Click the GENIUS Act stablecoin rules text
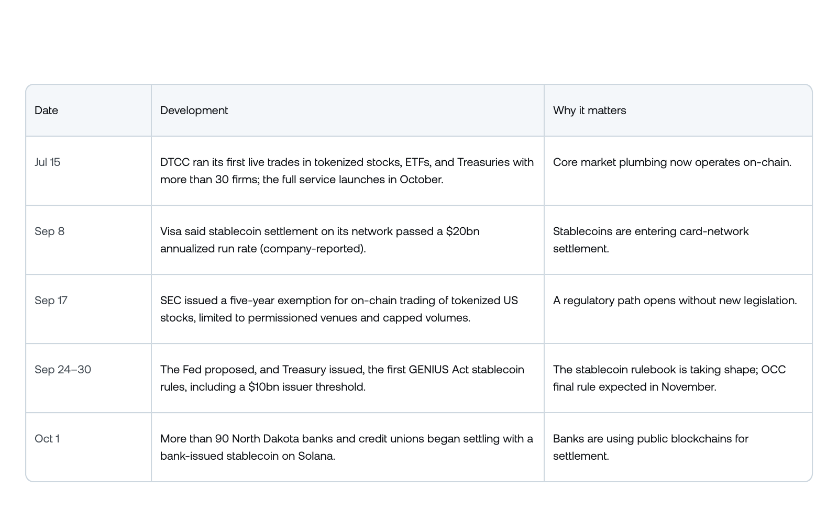Image resolution: width=838 pixels, height=532 pixels. (x=342, y=378)
